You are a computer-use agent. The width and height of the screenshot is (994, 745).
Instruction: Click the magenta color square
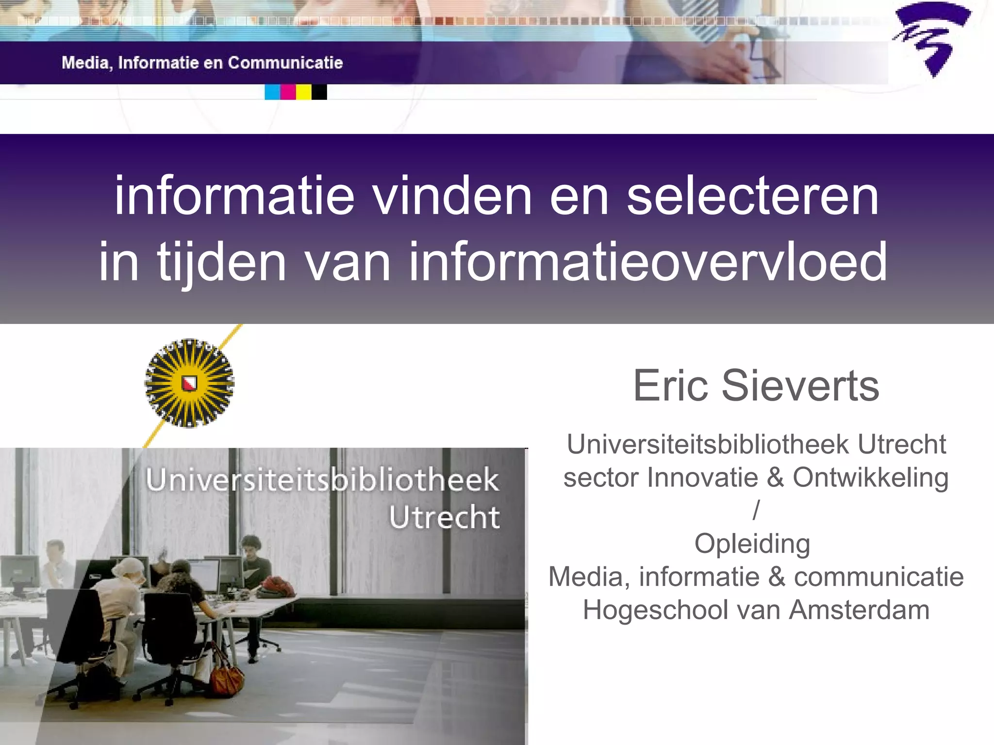[288, 92]
